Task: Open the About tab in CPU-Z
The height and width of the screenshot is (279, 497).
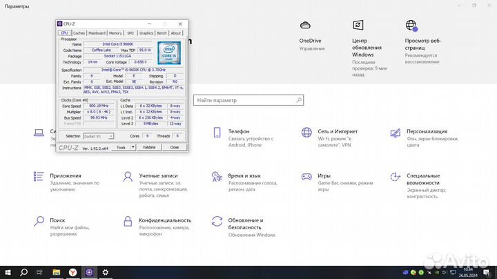Action: (x=175, y=33)
